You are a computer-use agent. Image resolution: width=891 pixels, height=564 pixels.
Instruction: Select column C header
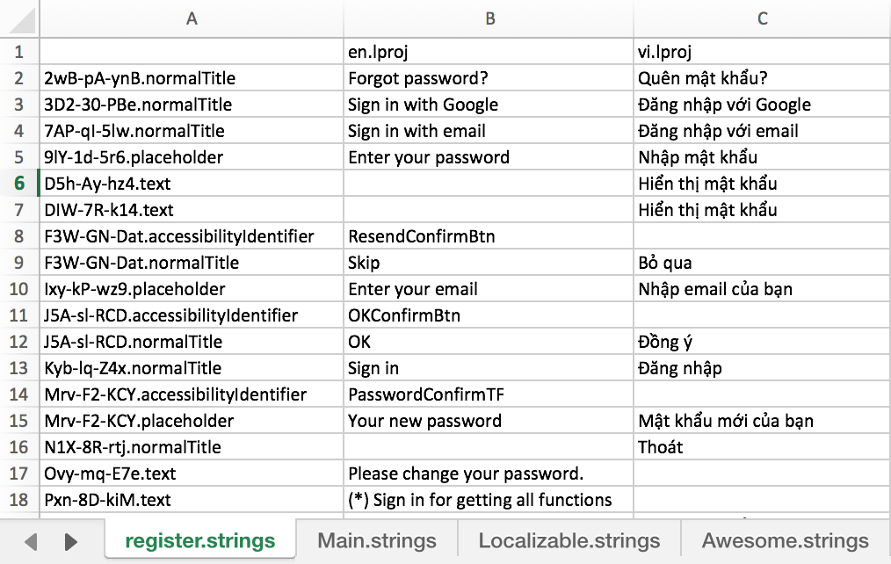click(x=762, y=18)
